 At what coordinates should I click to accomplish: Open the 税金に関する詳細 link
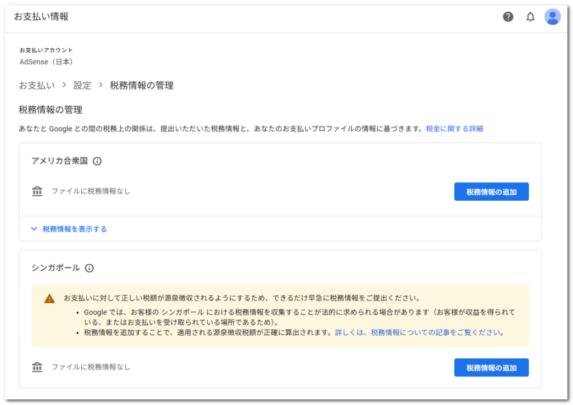(x=454, y=129)
